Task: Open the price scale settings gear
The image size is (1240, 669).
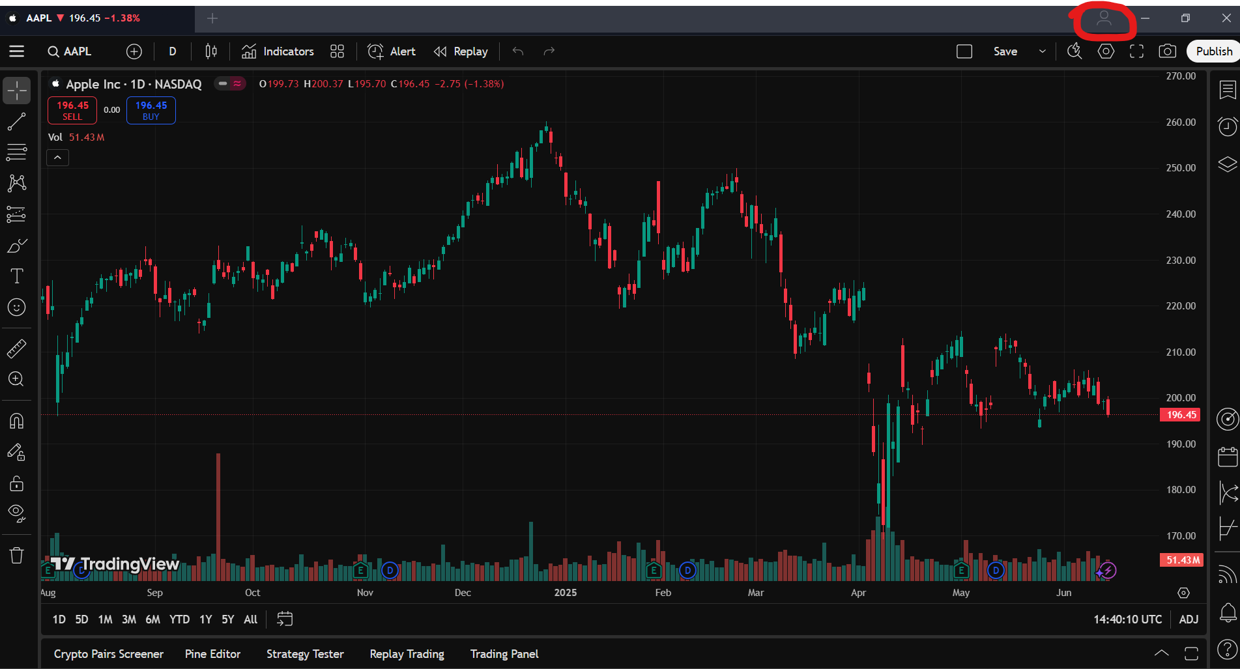Action: (1183, 593)
